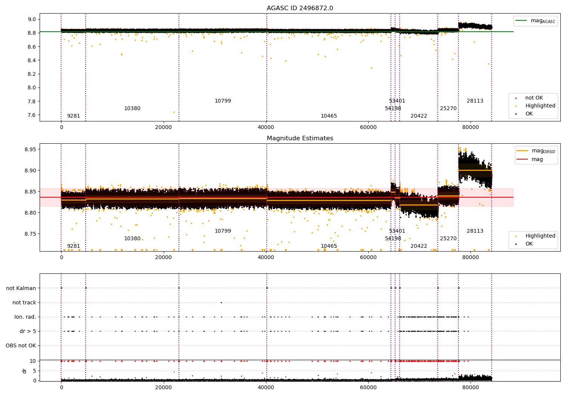Click y-tick 8.2 on top panel
The image size is (566, 396).
pyautogui.click(x=32, y=74)
